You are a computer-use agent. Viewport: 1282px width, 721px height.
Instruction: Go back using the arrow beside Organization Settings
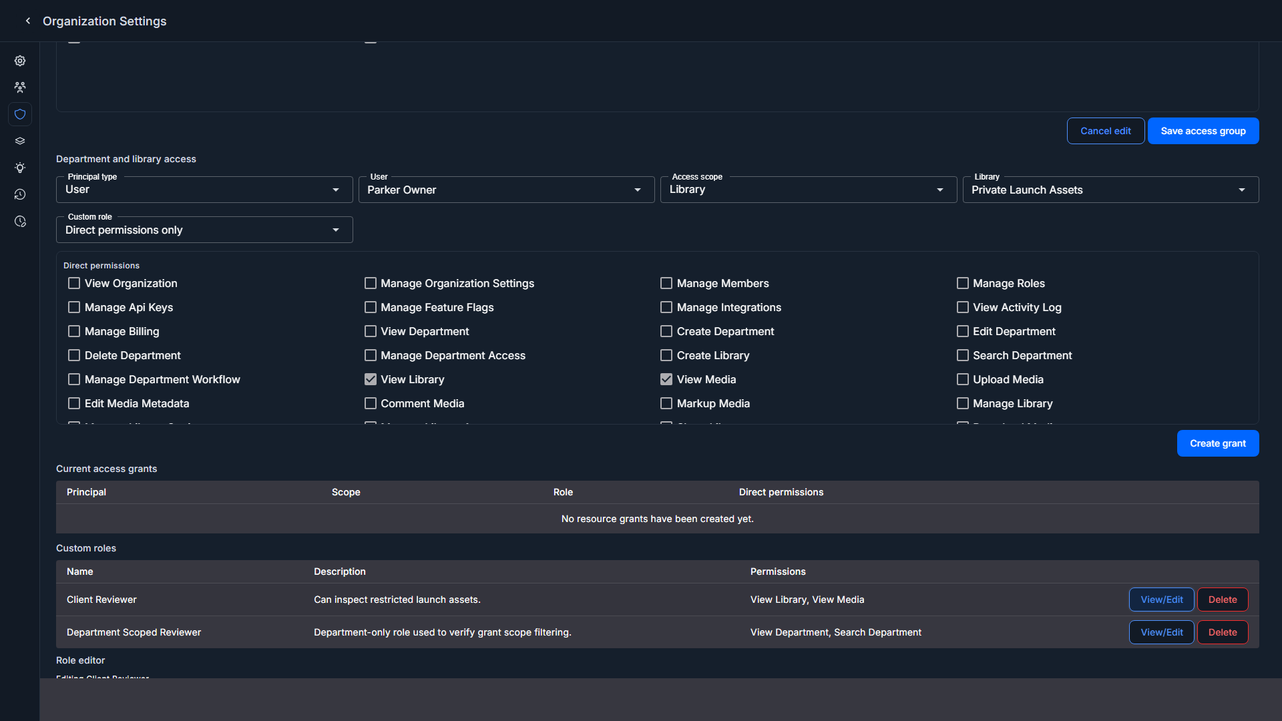[x=28, y=21]
